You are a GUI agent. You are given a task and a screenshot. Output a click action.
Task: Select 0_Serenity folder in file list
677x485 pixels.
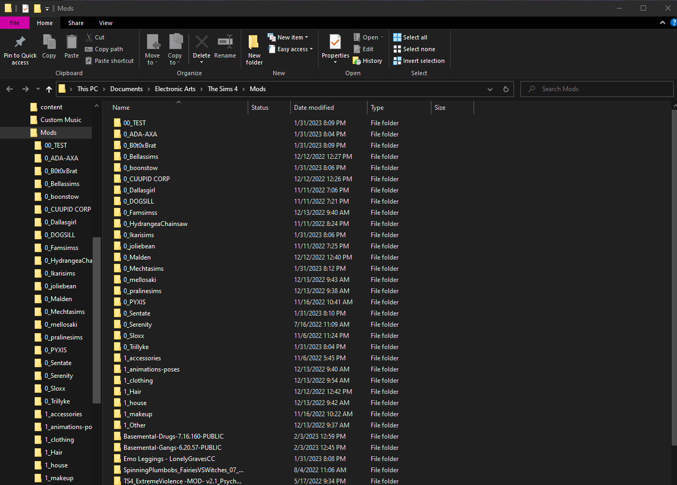137,325
